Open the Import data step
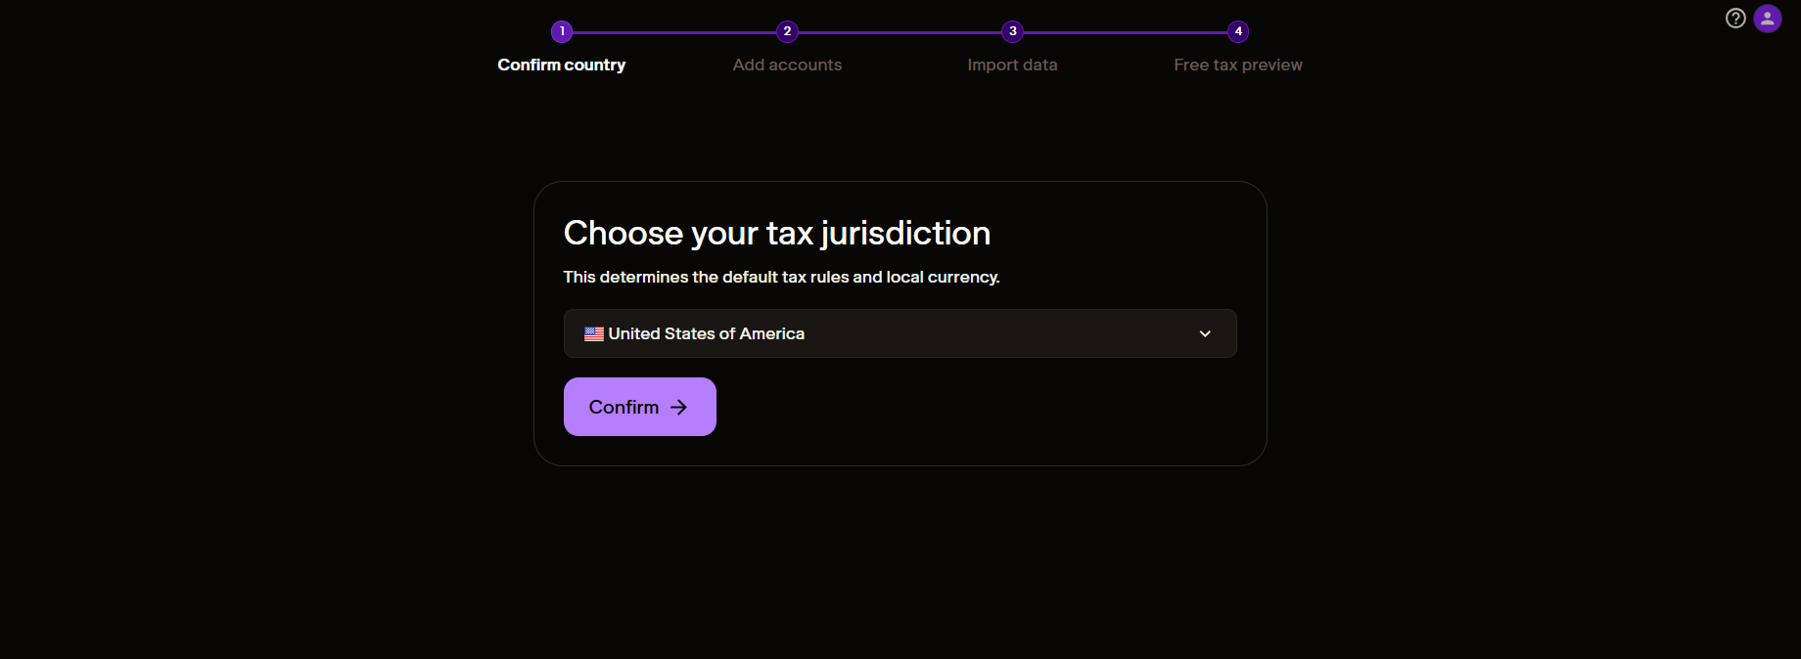Viewport: 1801px width, 659px height. [1012, 65]
